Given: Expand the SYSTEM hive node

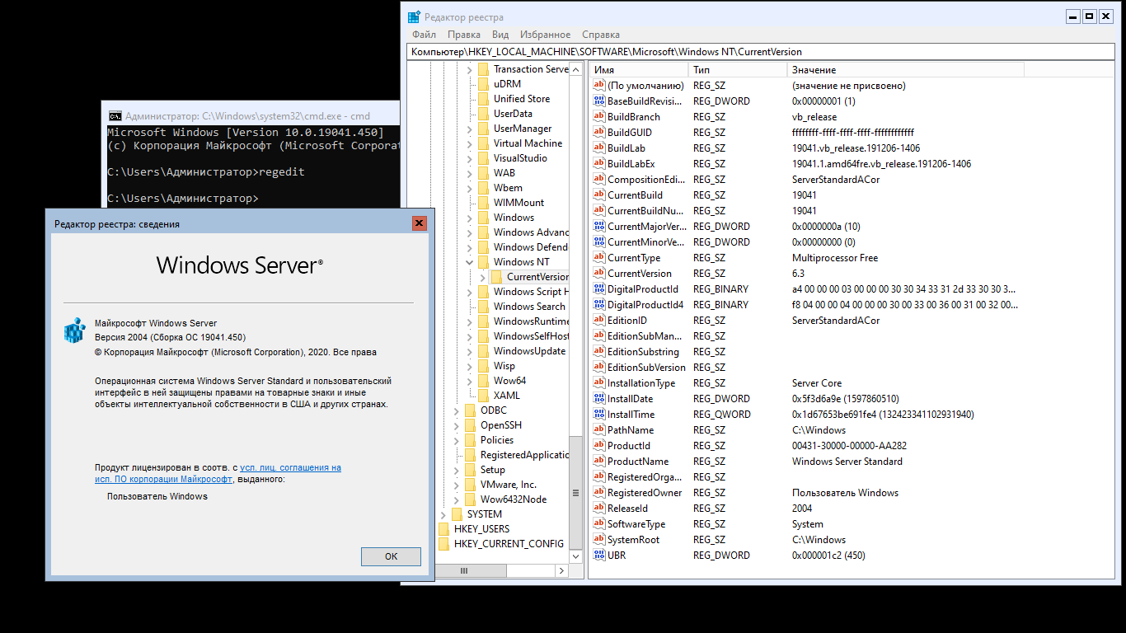Looking at the screenshot, I should [x=443, y=514].
